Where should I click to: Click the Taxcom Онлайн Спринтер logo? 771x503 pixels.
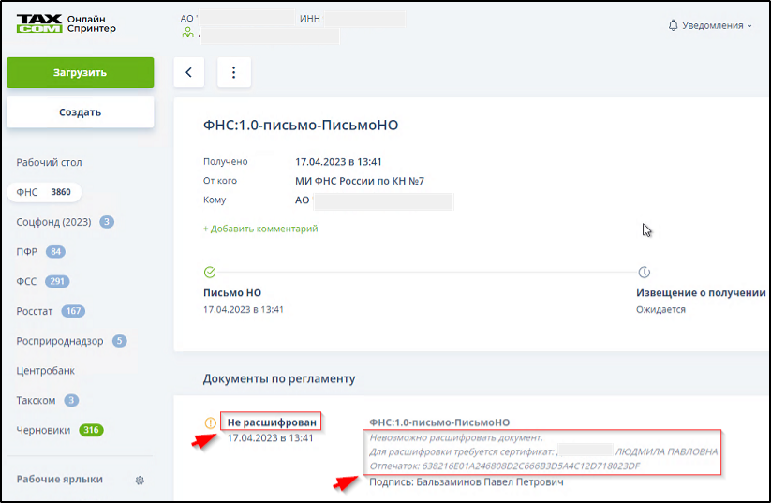tap(66, 23)
